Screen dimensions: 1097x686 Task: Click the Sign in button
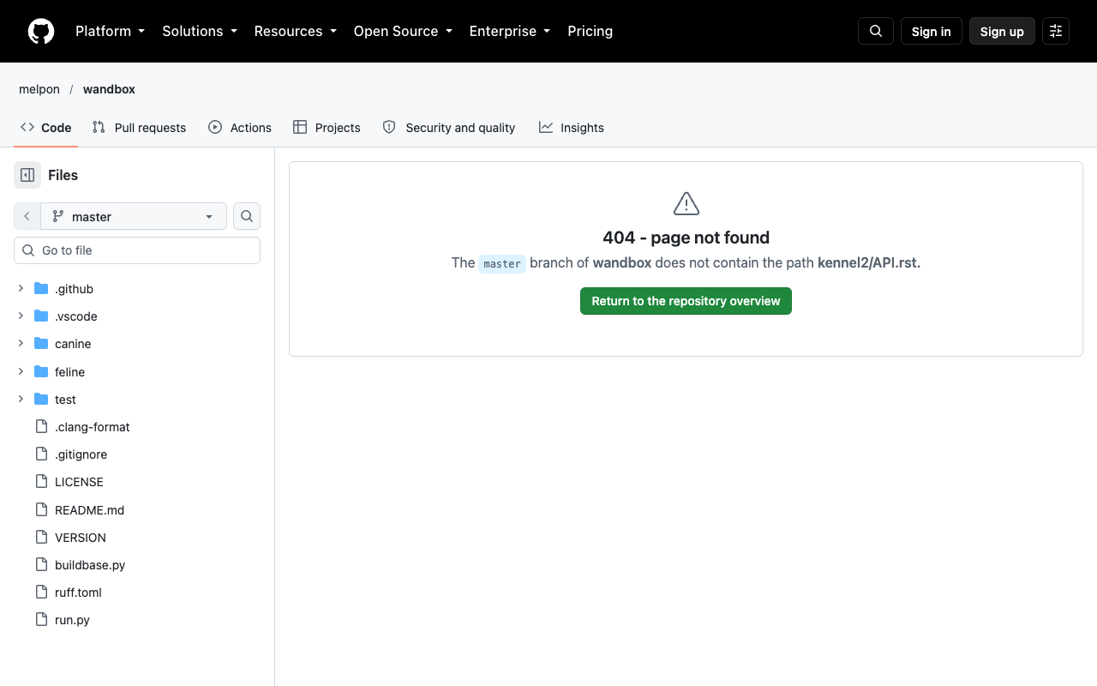(x=932, y=31)
